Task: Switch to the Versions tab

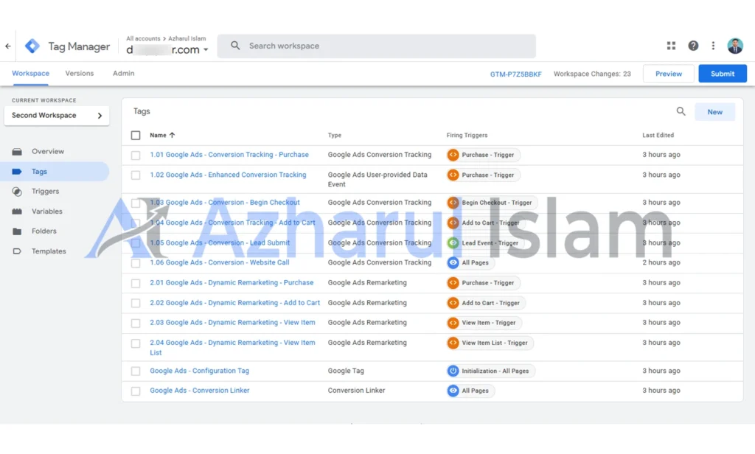Action: [x=80, y=74]
